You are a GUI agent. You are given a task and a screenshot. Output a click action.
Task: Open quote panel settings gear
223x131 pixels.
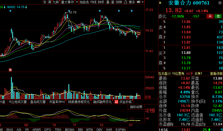click(220, 3)
